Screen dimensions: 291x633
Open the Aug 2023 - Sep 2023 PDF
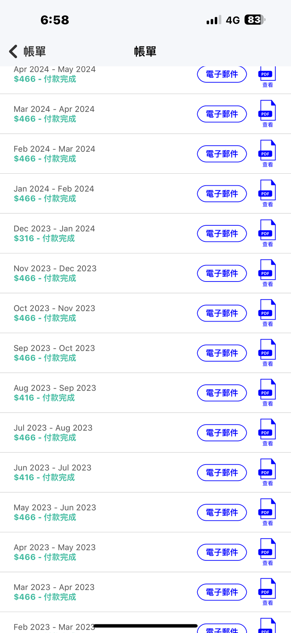tap(267, 392)
